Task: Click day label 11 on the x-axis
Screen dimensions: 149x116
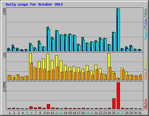Action: click(x=52, y=113)
